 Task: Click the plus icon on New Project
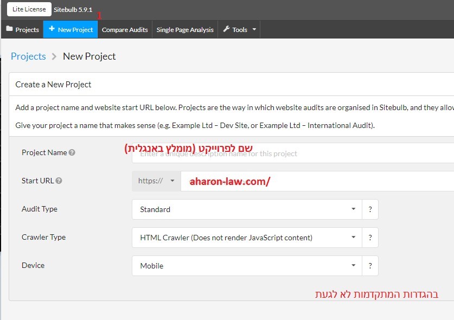[x=52, y=29]
